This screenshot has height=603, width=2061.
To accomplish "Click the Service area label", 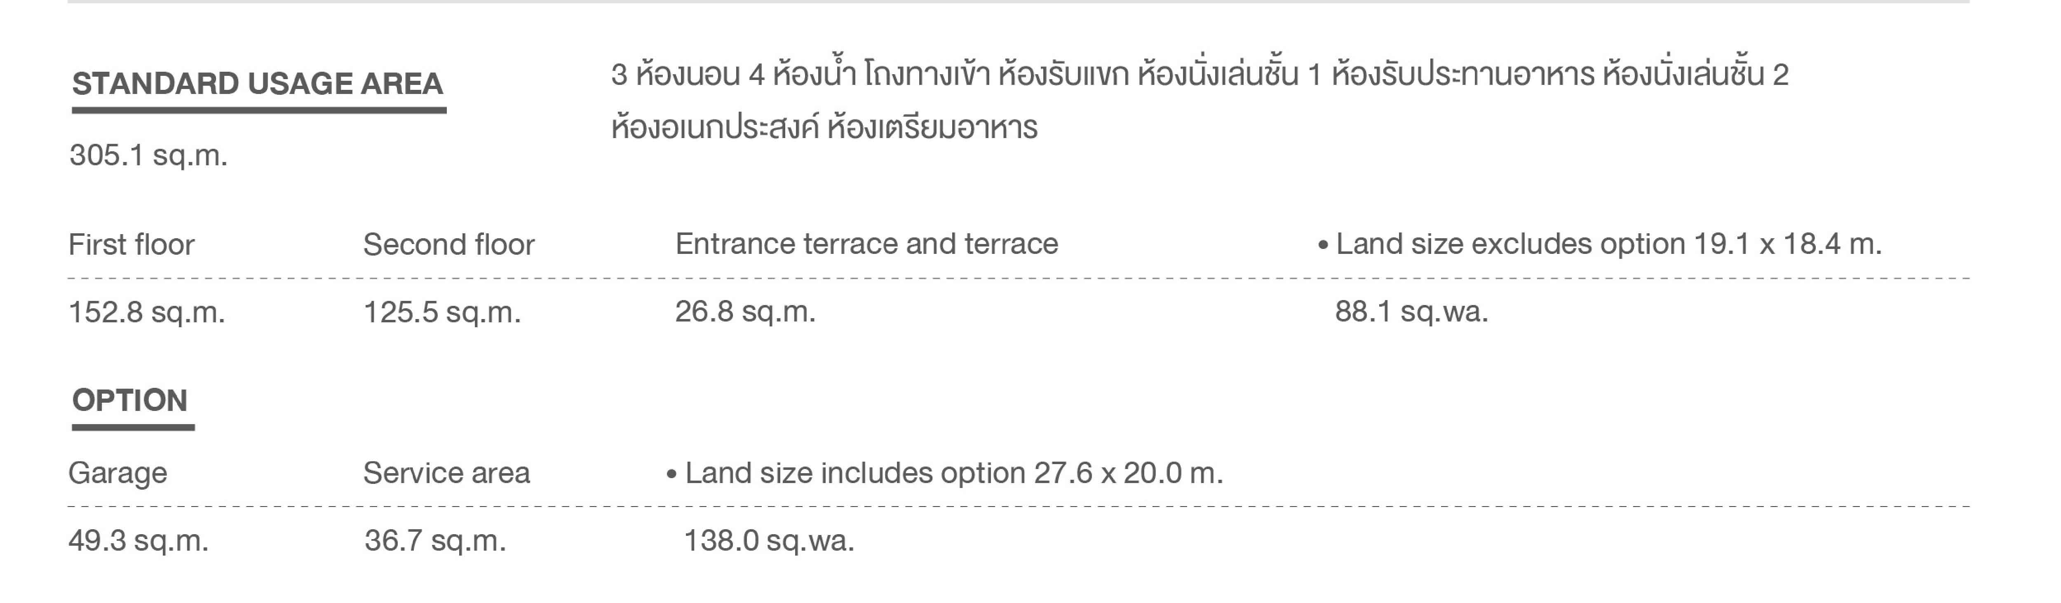I will click(446, 474).
